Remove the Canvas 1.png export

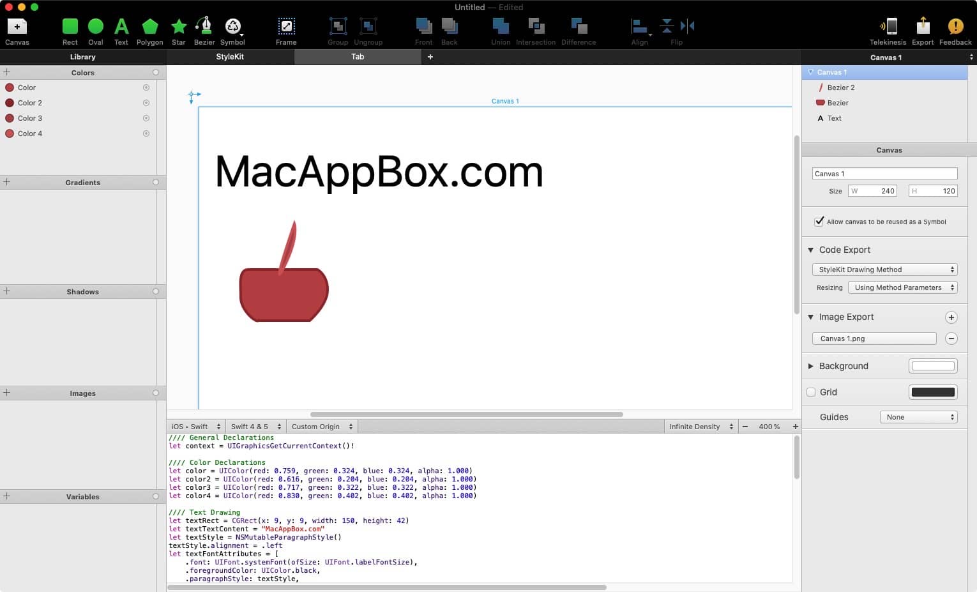tap(951, 338)
